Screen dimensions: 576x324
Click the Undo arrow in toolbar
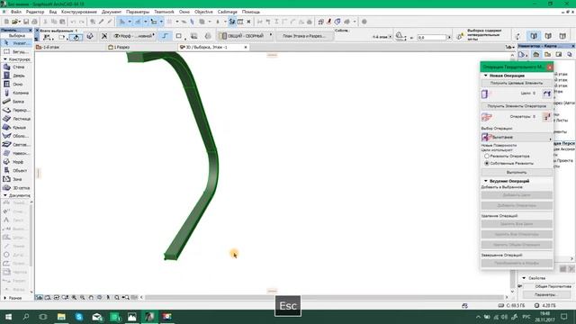(x=73, y=22)
